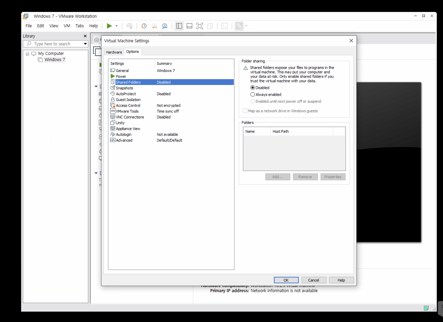
Task: Confirm settings with the OK button
Action: 286,280
